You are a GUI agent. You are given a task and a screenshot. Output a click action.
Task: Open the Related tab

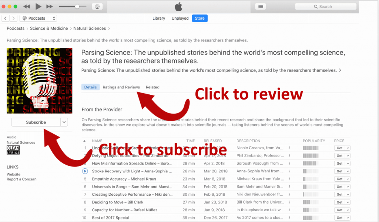pos(152,87)
